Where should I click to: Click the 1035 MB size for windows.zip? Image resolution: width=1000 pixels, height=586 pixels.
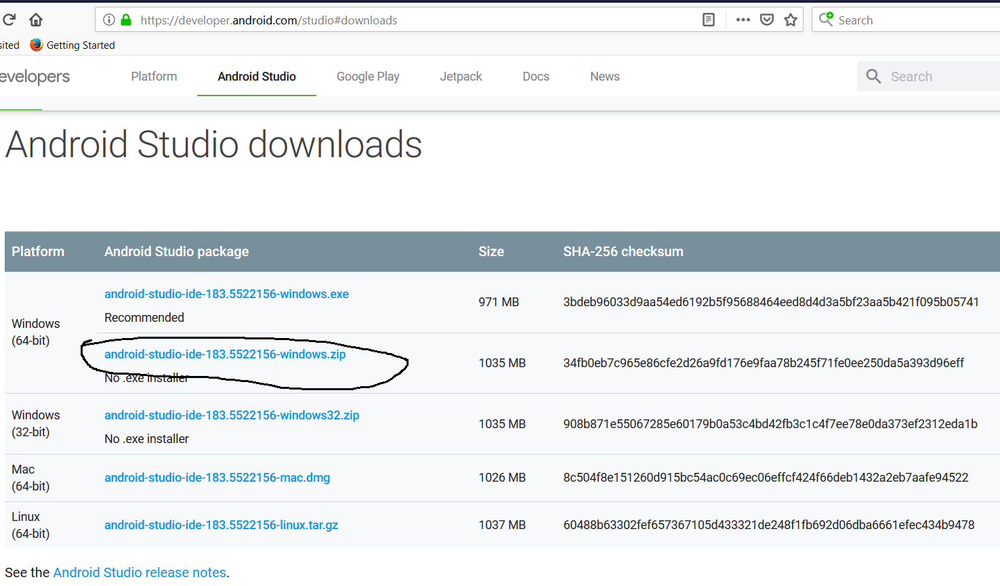pyautogui.click(x=502, y=363)
